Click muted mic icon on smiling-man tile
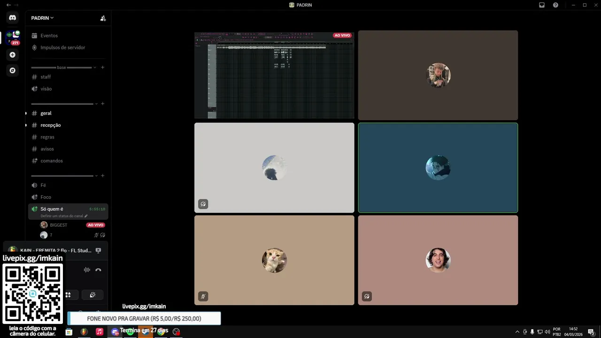This screenshot has height=338, width=601. 367,297
